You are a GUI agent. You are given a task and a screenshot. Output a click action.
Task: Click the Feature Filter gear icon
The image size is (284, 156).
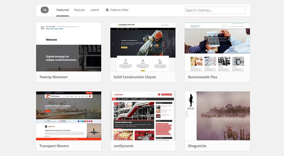(x=107, y=10)
